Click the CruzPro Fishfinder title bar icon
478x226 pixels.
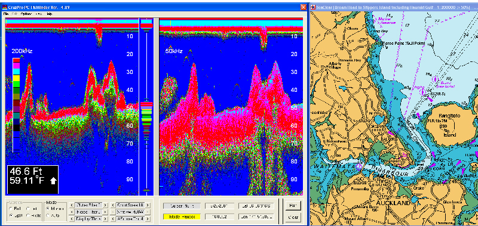4,7
